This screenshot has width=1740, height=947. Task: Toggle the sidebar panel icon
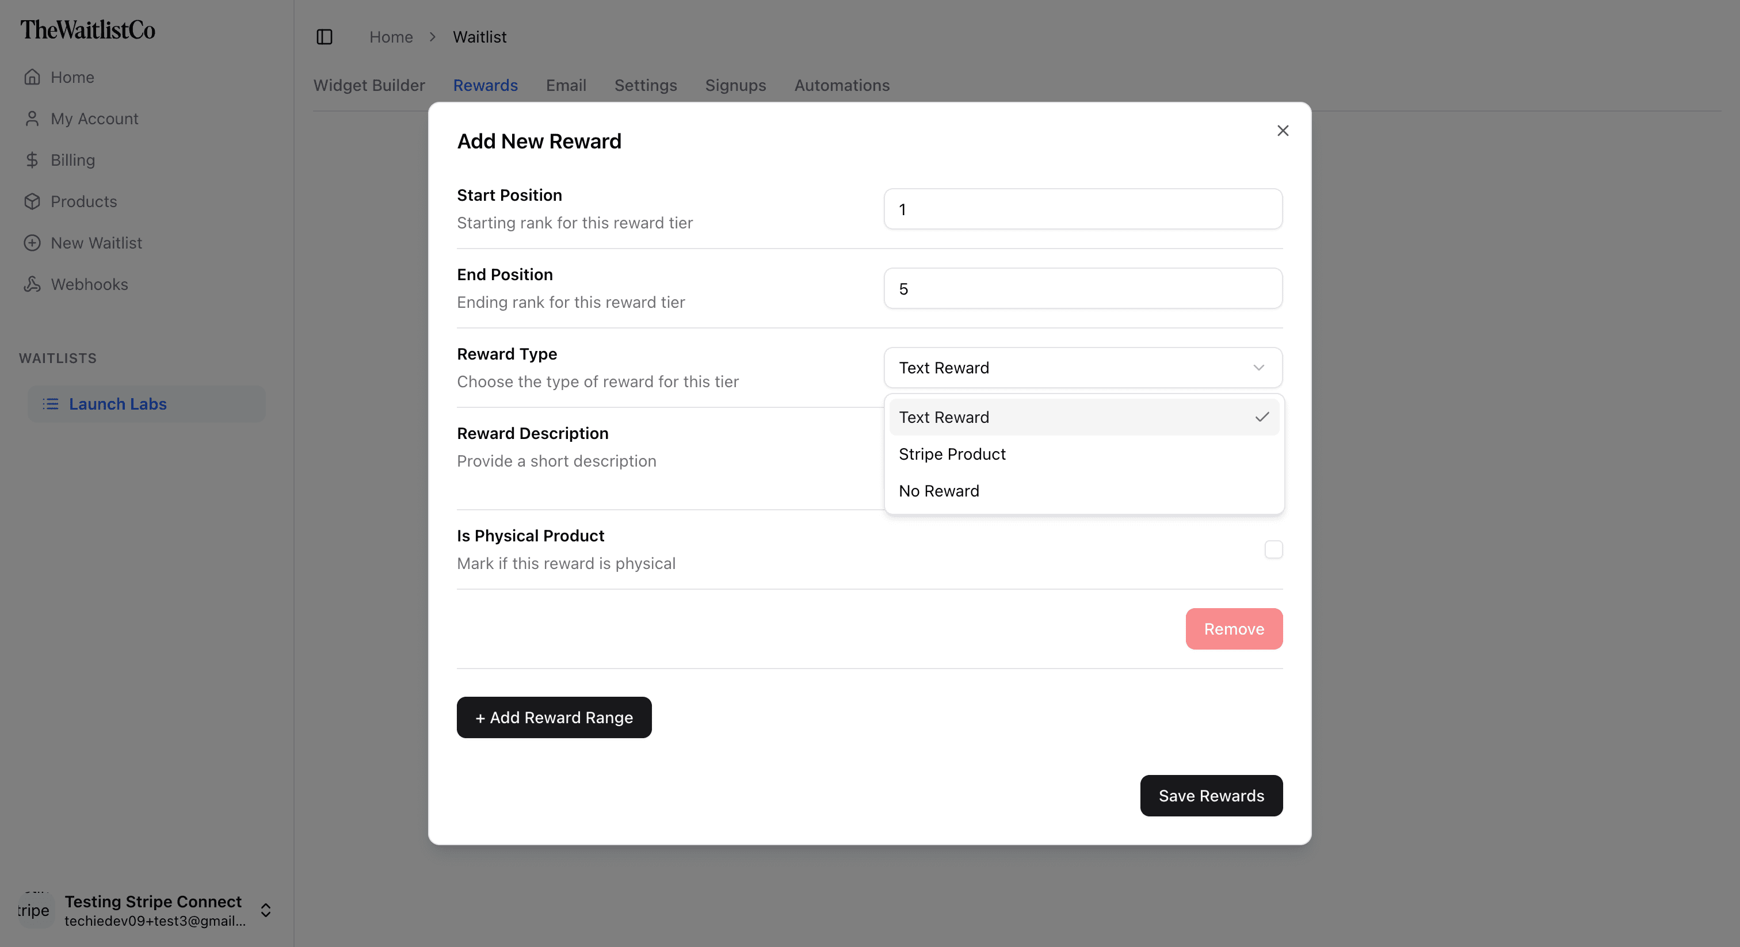[x=324, y=37]
